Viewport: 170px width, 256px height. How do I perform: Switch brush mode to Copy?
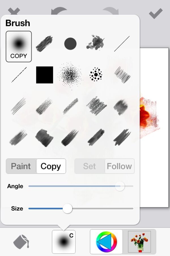click(51, 166)
